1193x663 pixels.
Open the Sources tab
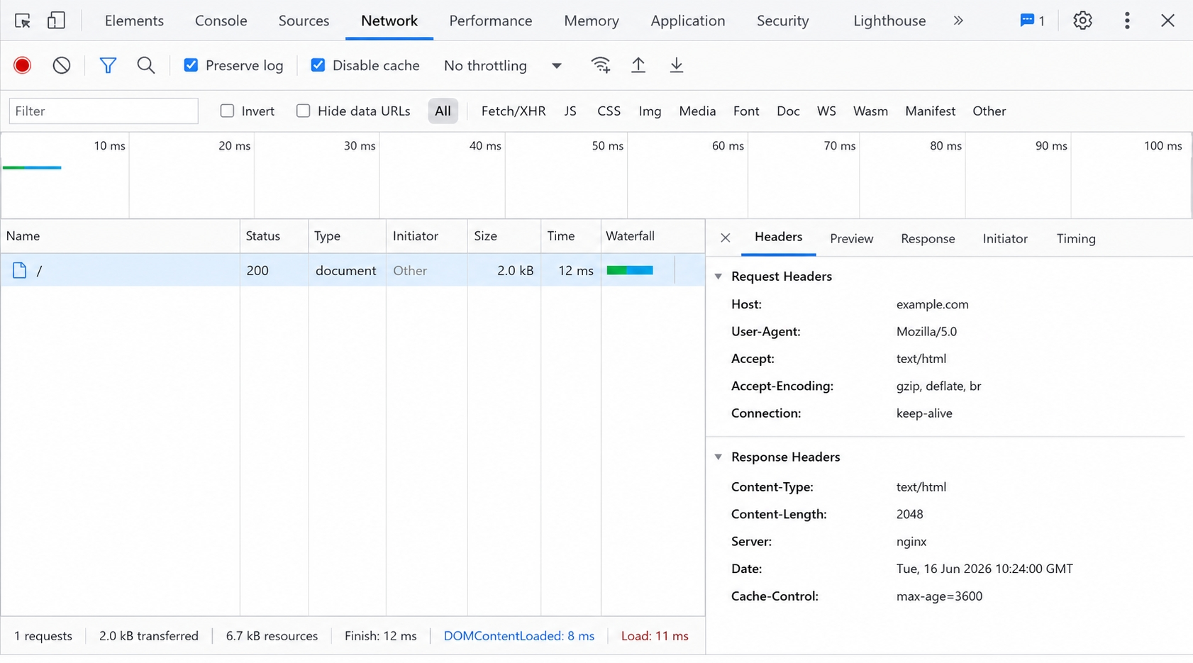[304, 21]
